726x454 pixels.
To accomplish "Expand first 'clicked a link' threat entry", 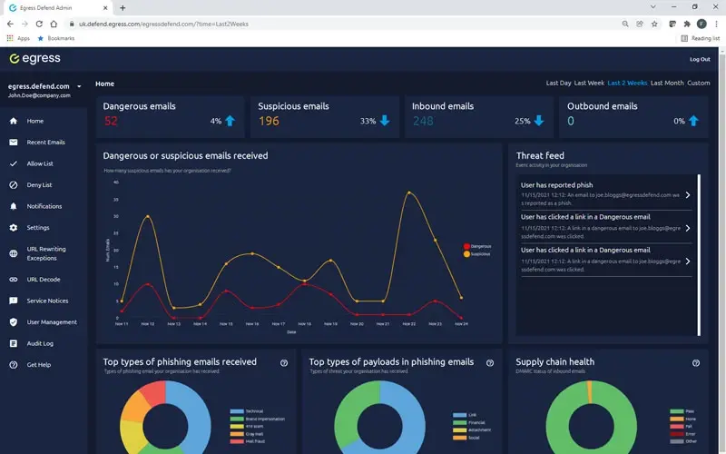I will click(x=687, y=228).
